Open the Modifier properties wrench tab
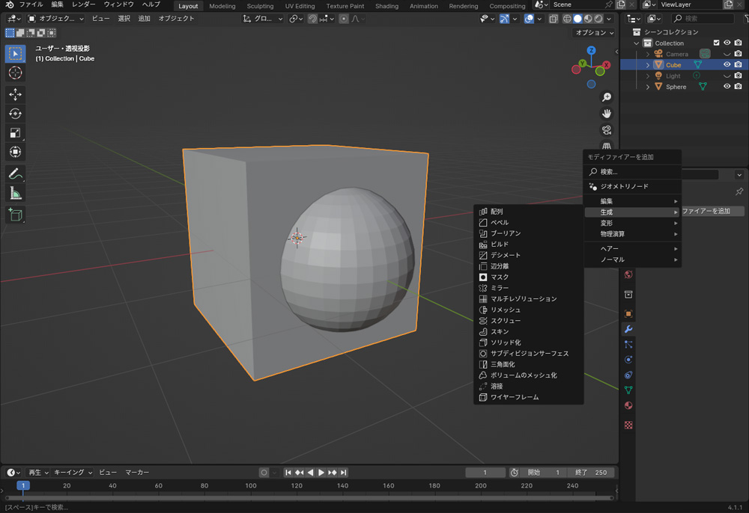Viewport: 749px width, 513px height. coord(628,329)
